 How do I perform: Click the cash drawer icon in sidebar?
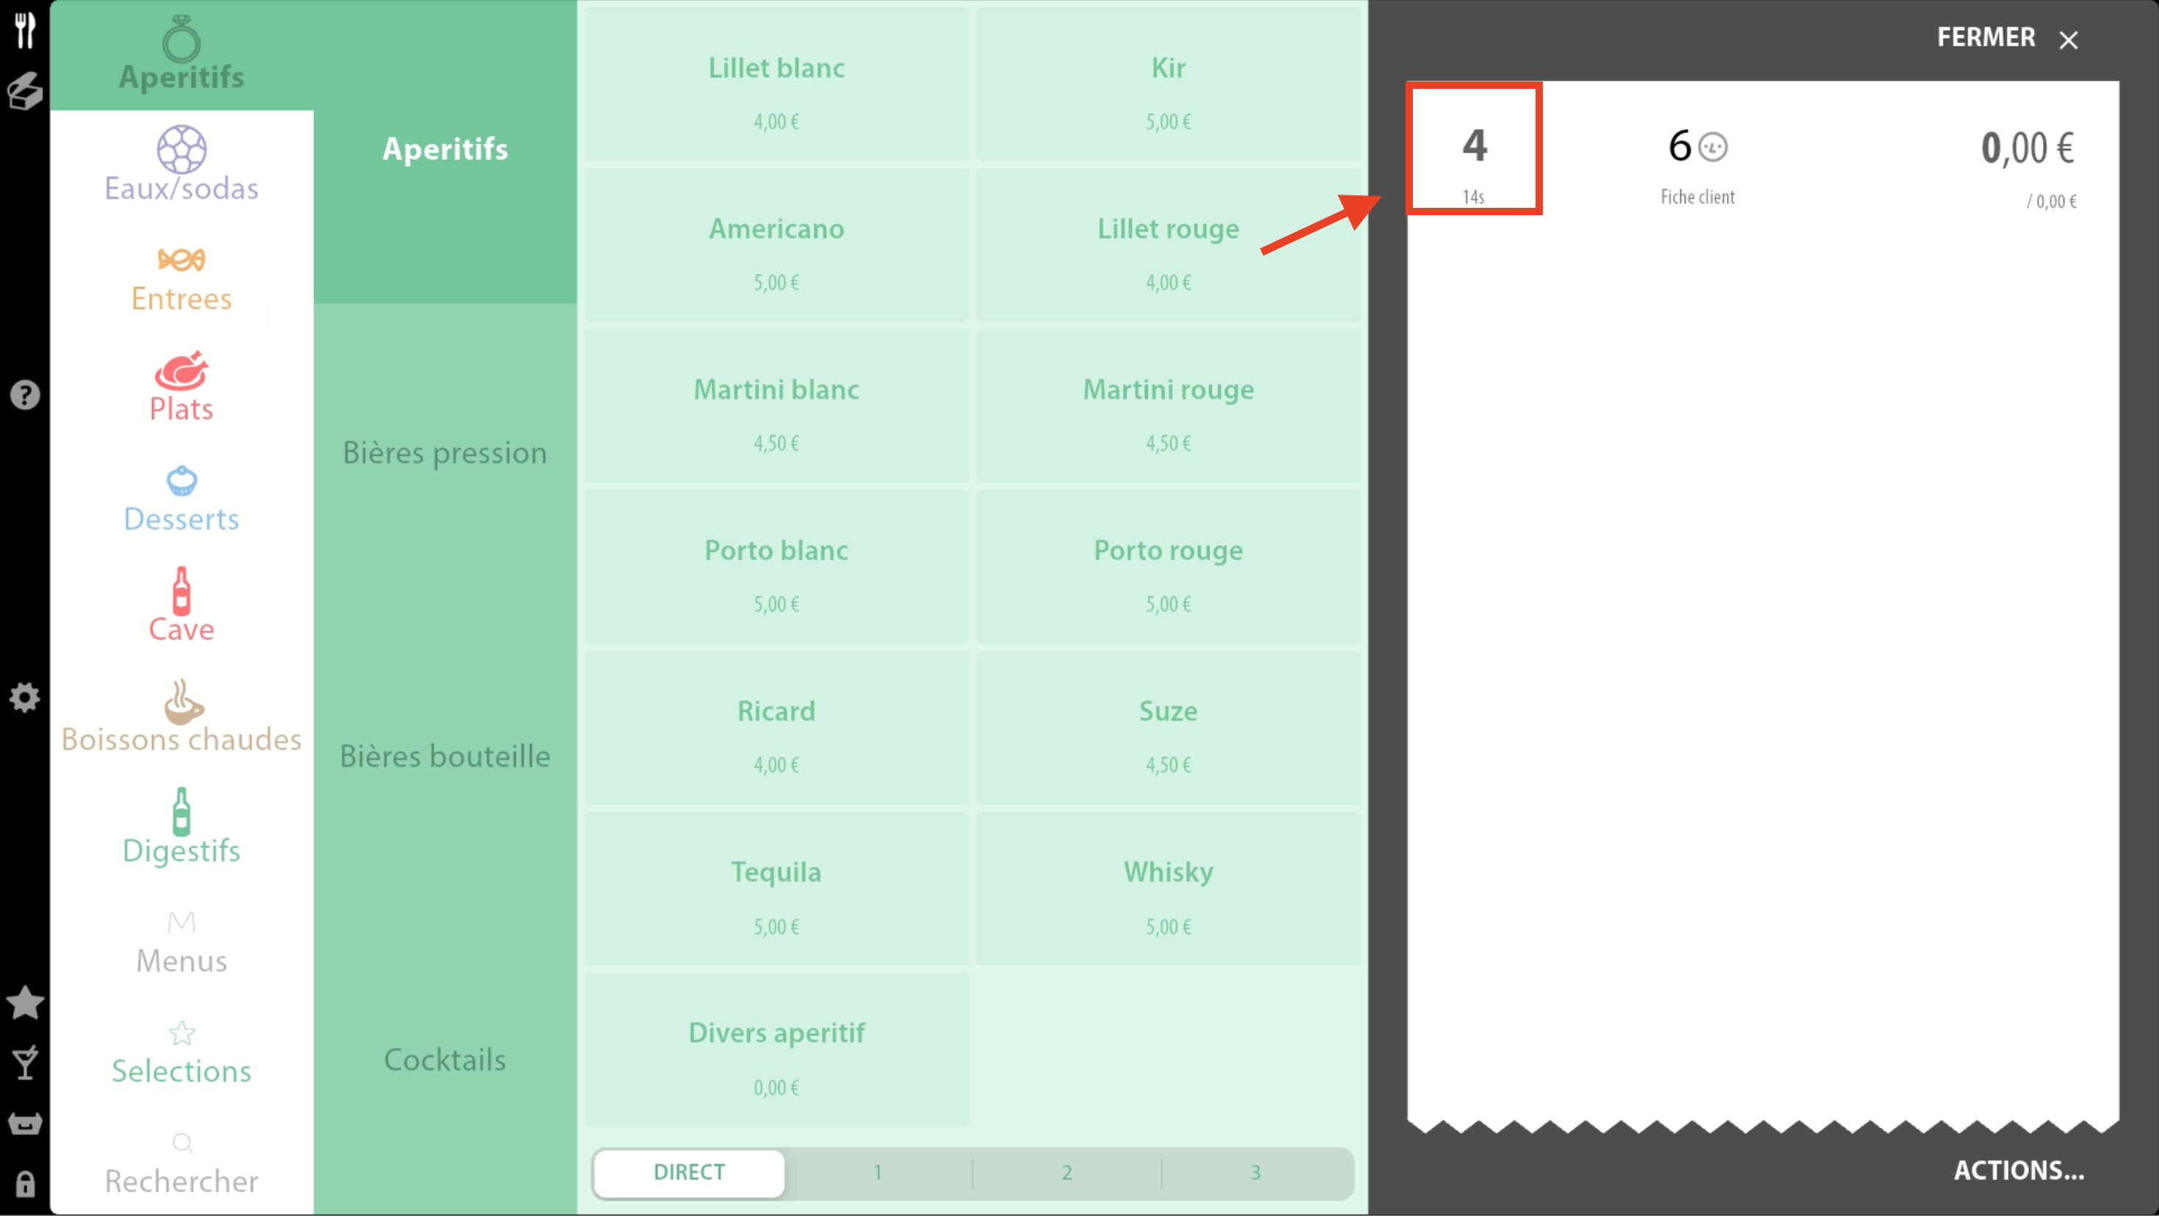point(25,1123)
